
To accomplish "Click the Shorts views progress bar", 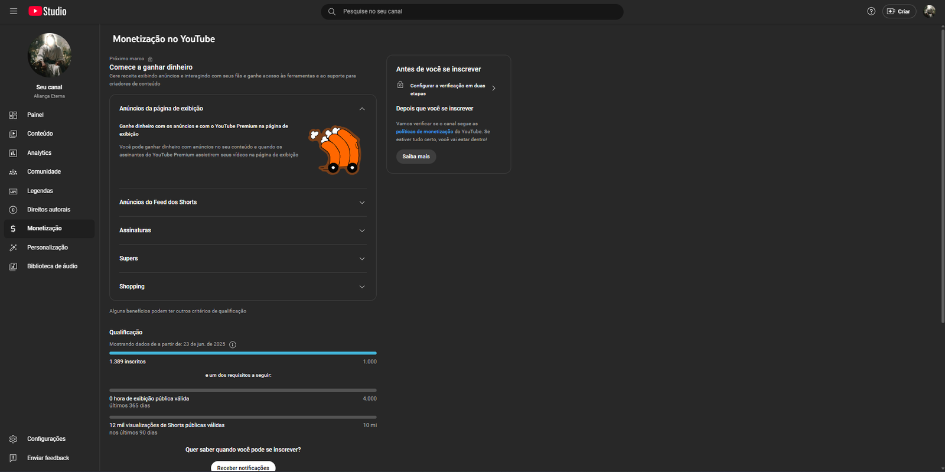I will tap(243, 417).
